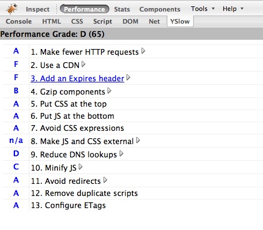Click rule 6. Put JS at the bottom
Screen dimensions: 263x230
(73, 116)
